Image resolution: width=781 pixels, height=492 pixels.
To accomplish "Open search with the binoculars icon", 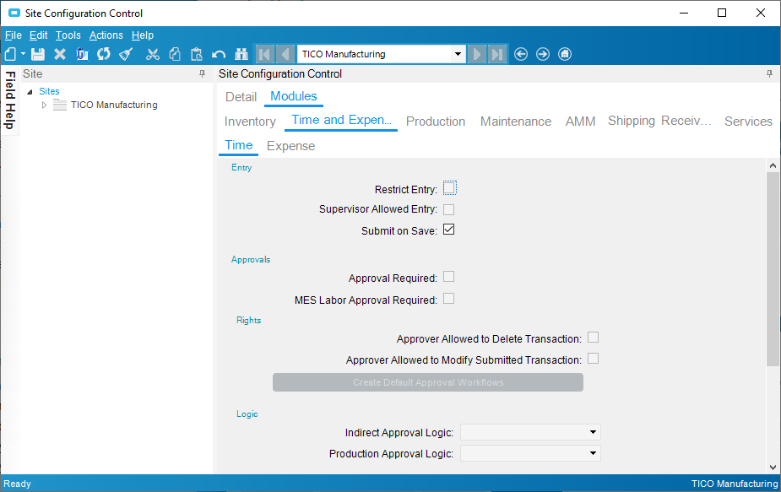I will click(241, 54).
